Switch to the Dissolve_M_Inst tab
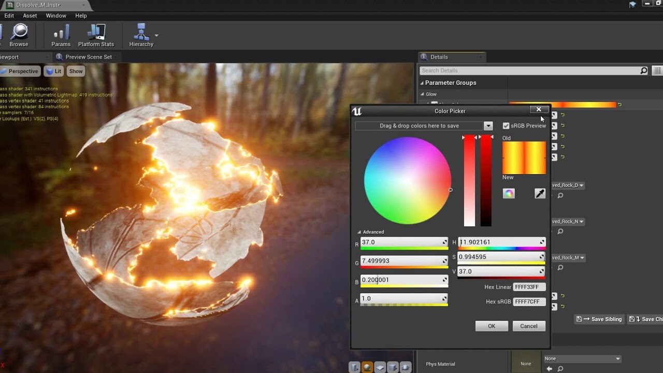663x373 pixels. (x=37, y=5)
